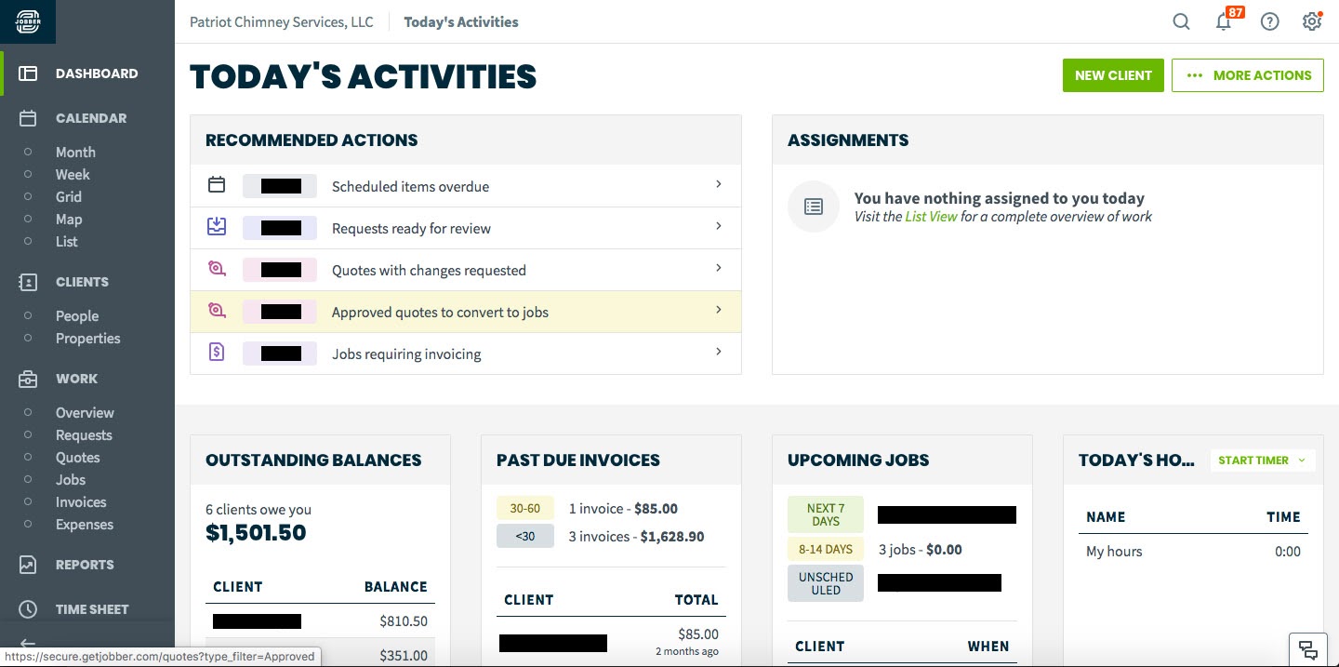The width and height of the screenshot is (1339, 667).
Task: Open the More Actions dropdown
Action: [1247, 75]
